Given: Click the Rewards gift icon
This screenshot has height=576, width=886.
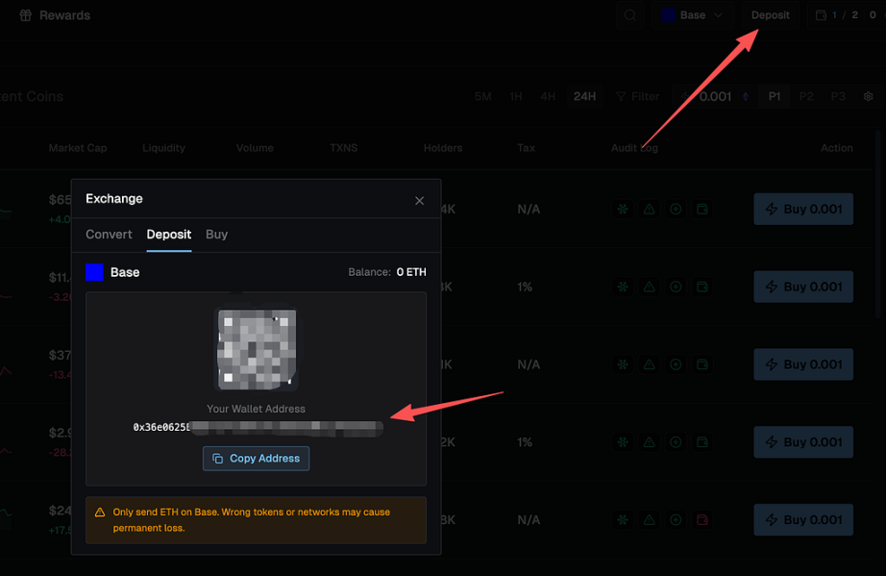Looking at the screenshot, I should 25,15.
